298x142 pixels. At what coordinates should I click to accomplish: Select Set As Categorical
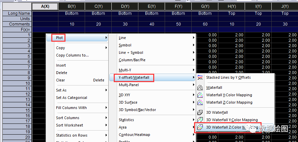tap(77, 98)
